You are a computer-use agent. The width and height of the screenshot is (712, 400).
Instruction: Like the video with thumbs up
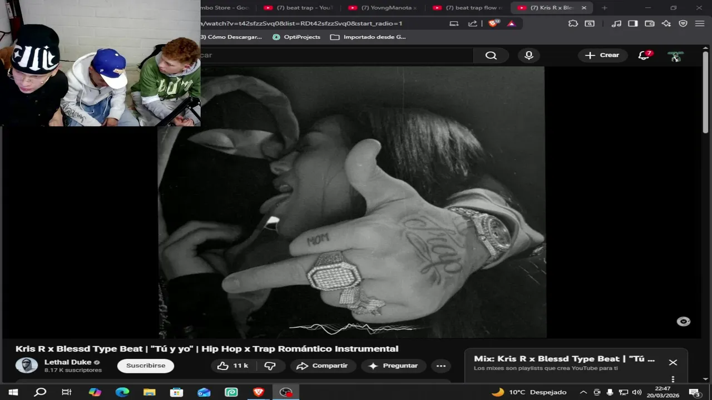233,366
